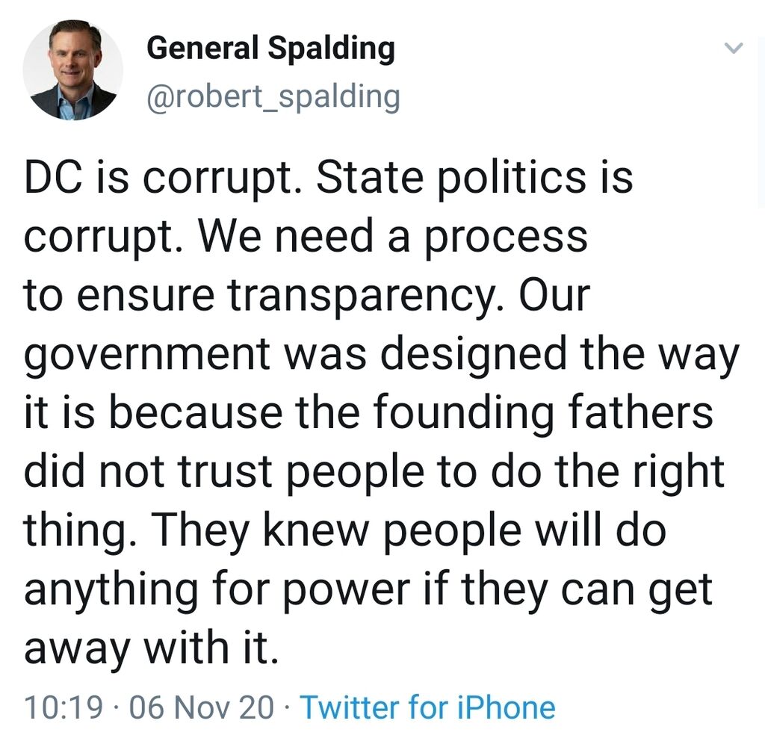The width and height of the screenshot is (765, 747).
Task: Open the Twitter for iPhone source link
Action: [427, 707]
